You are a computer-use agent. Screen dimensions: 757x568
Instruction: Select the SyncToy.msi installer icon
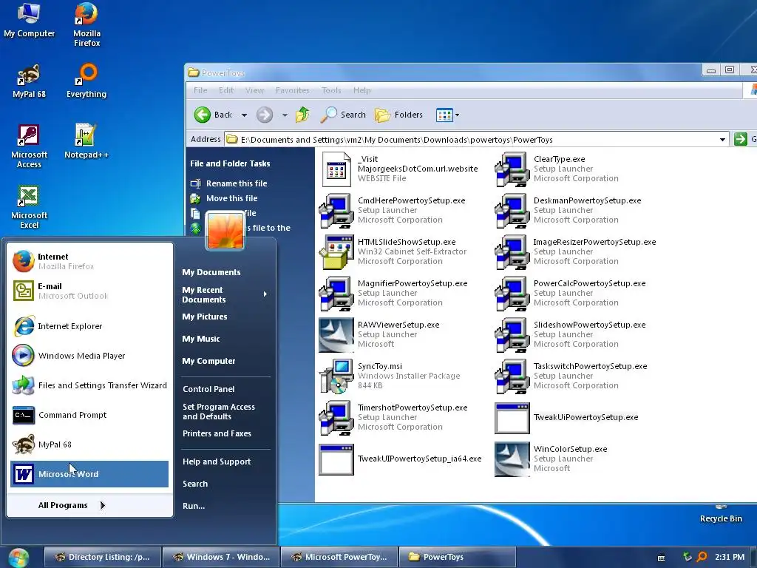[x=336, y=376]
